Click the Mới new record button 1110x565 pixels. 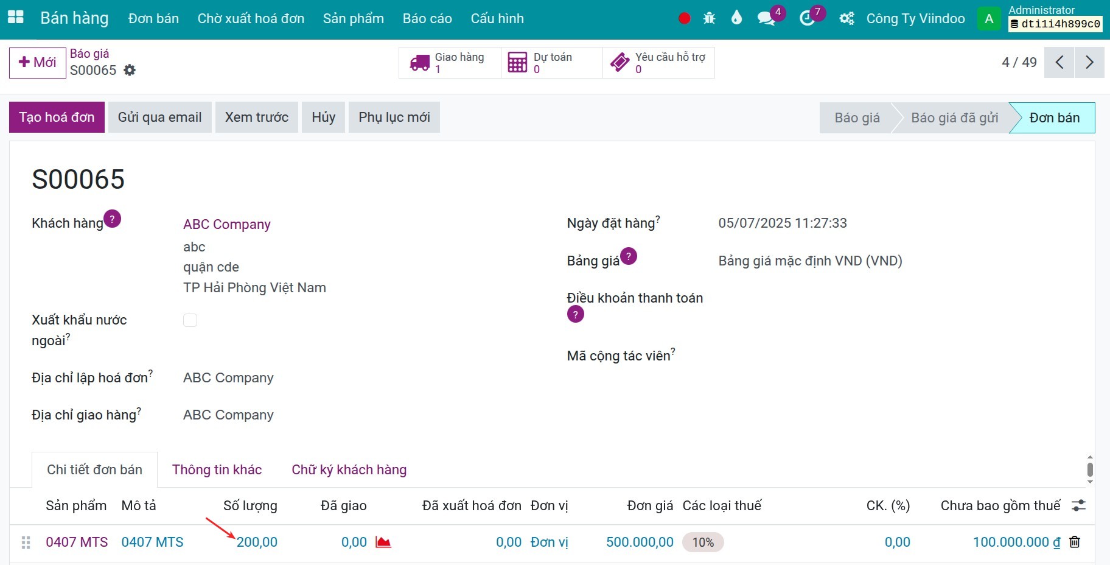tap(37, 63)
